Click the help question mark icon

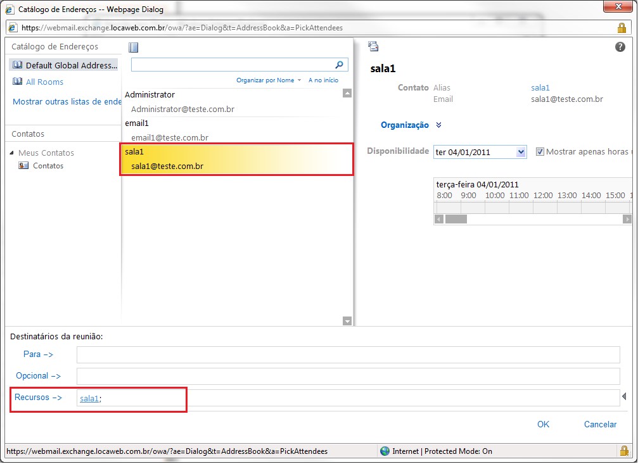(x=620, y=47)
